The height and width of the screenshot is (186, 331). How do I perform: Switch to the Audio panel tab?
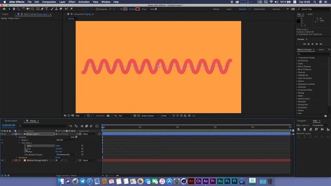[x=310, y=14]
